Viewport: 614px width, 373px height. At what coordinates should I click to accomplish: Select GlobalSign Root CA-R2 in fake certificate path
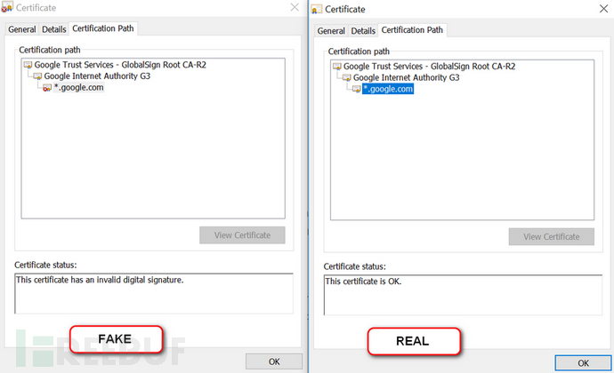[120, 65]
